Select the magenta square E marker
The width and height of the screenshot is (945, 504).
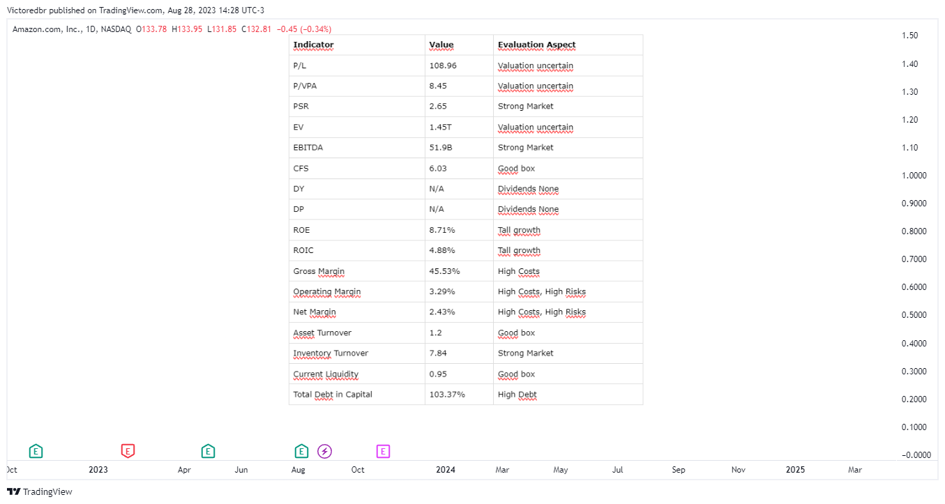tap(383, 451)
